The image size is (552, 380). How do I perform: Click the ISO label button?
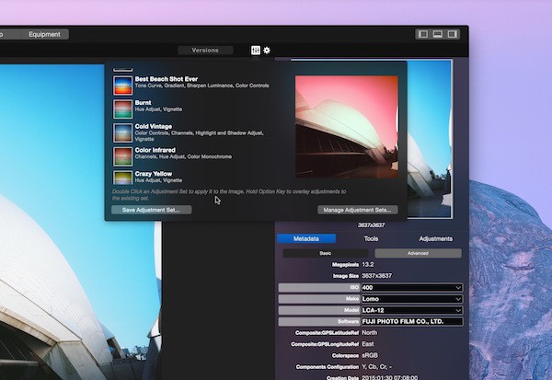tap(319, 287)
